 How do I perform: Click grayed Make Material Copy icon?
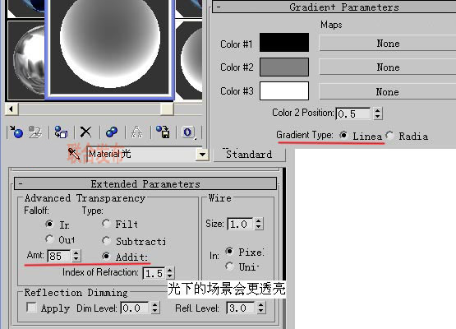point(136,132)
